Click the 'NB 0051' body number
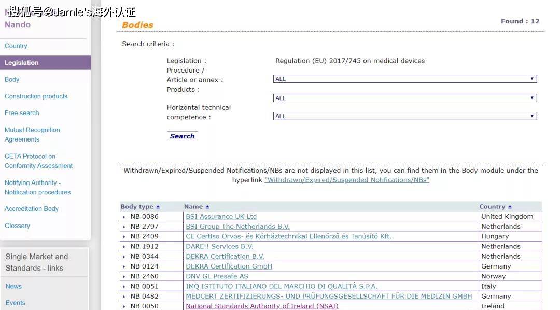The image size is (560, 310). (144, 287)
